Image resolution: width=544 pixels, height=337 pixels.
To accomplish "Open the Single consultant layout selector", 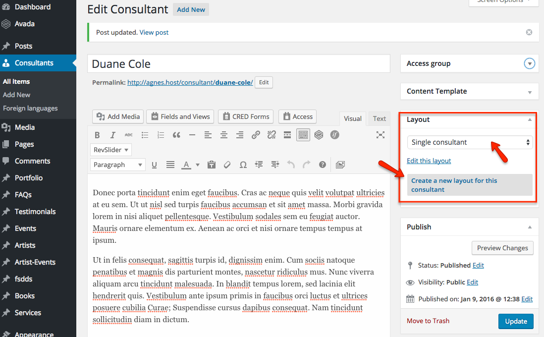I will pos(470,142).
